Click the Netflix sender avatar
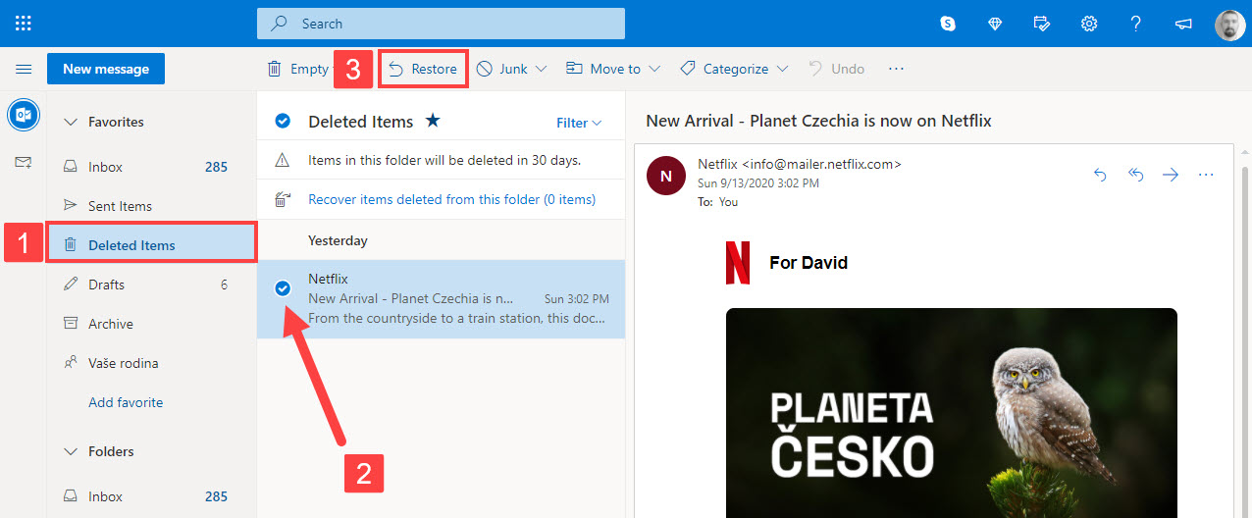This screenshot has height=518, width=1252. (x=666, y=177)
